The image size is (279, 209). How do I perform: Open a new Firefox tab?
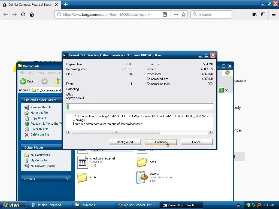click(65, 4)
